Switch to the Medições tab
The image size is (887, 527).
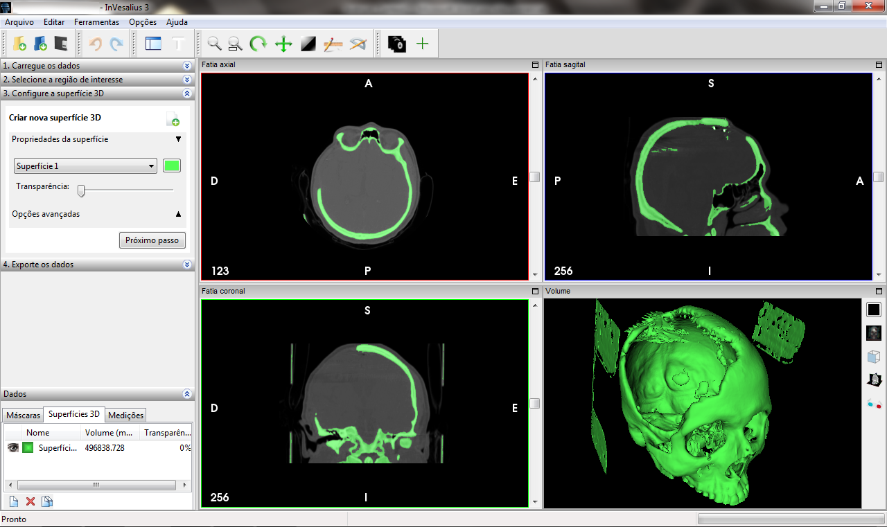(126, 416)
